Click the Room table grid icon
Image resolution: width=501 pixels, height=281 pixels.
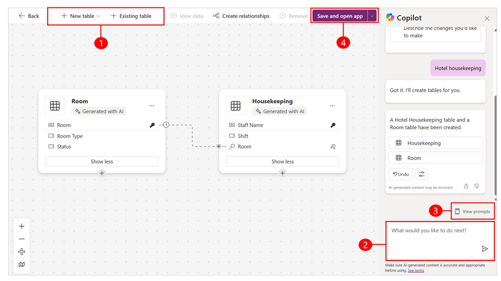click(x=55, y=106)
